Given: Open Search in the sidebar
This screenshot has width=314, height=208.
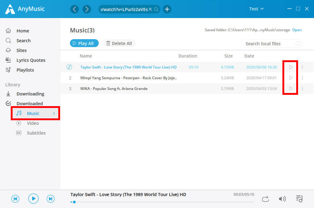Looking at the screenshot, I should click(23, 41).
